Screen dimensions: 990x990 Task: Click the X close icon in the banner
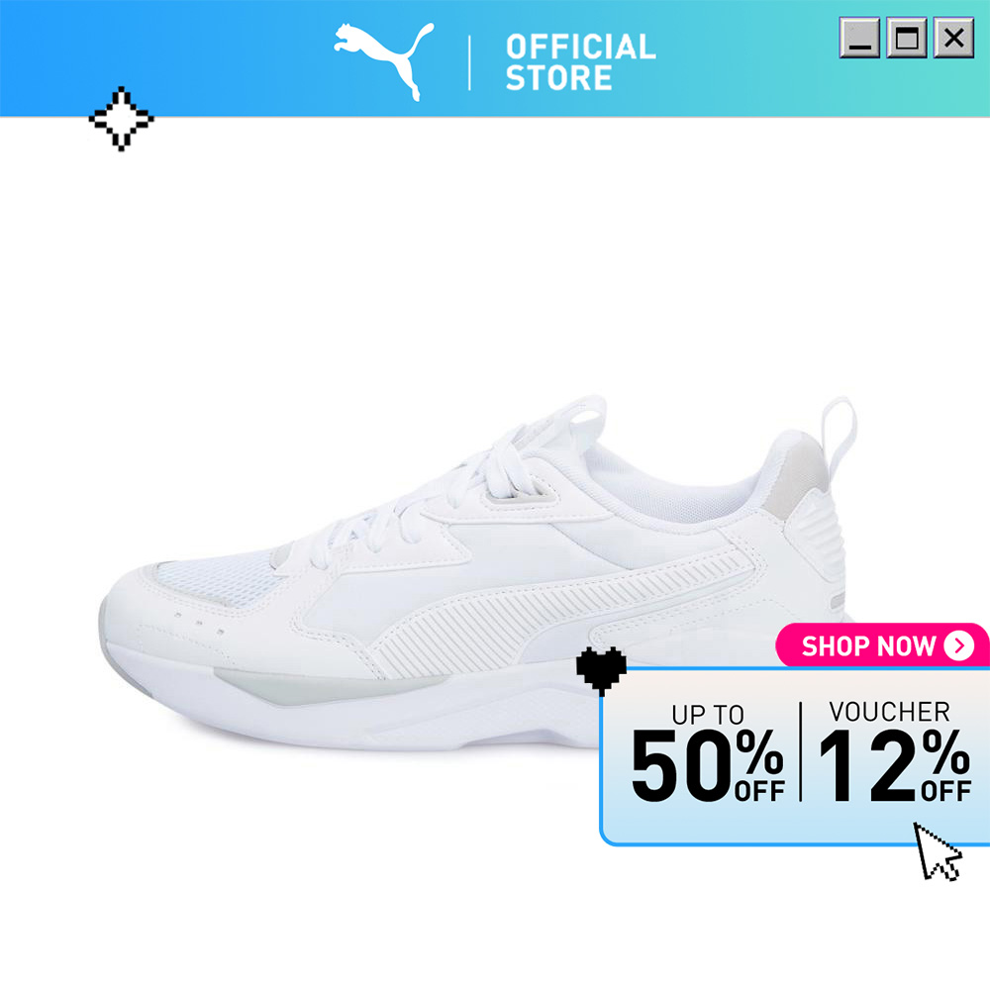953,38
